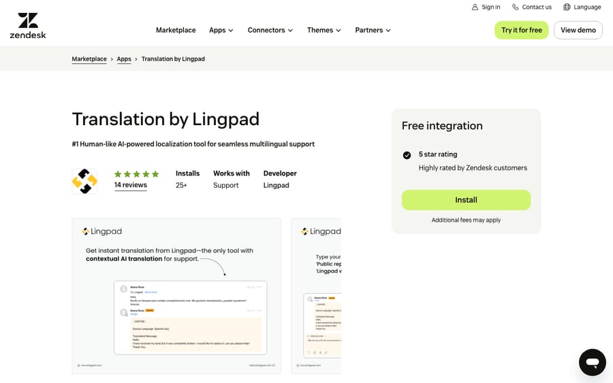613x383 pixels.
Task: Expand the Partners dropdown menu
Action: click(373, 30)
